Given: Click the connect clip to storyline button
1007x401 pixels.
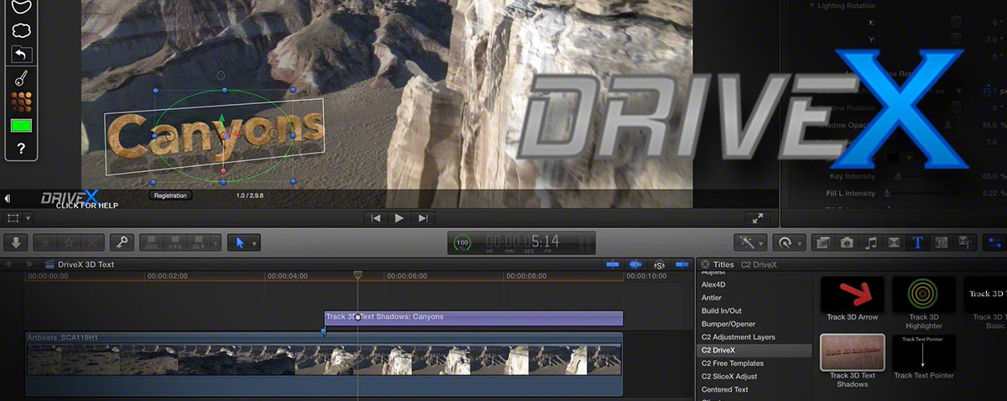Looking at the screenshot, I should [x=152, y=242].
